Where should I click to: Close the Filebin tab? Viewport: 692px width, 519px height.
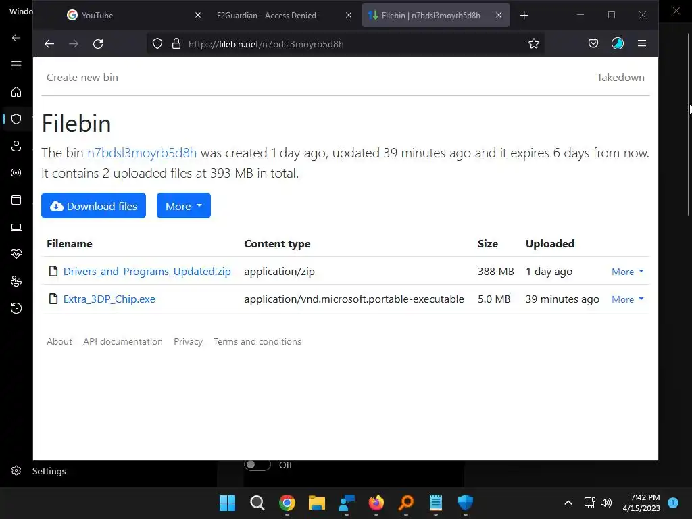pos(499,16)
